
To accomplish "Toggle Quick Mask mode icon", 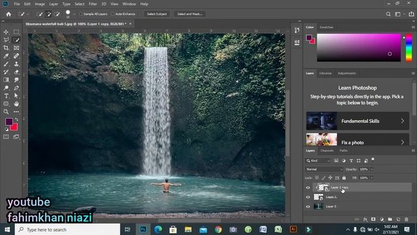I will 6,136.
